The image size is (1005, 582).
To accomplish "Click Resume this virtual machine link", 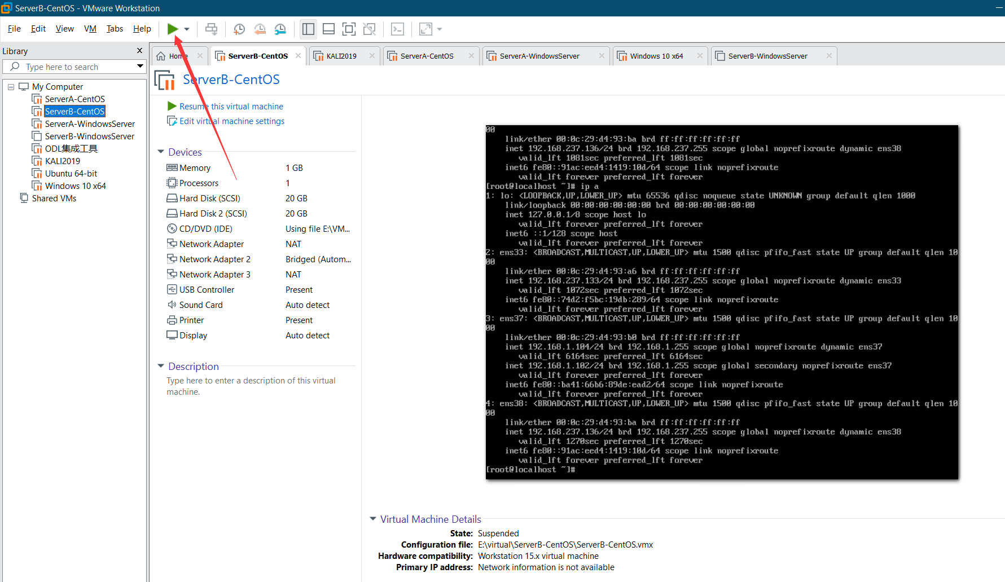I will pos(231,107).
